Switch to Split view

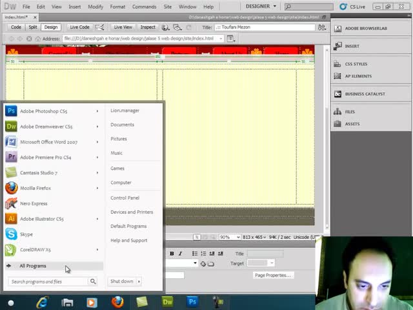coord(33,27)
